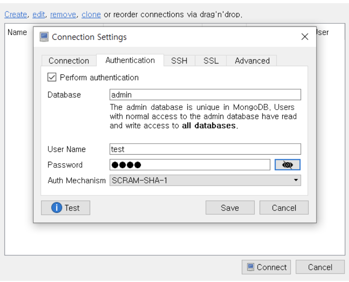Select the Authentication tab
The width and height of the screenshot is (349, 282).
pos(130,60)
